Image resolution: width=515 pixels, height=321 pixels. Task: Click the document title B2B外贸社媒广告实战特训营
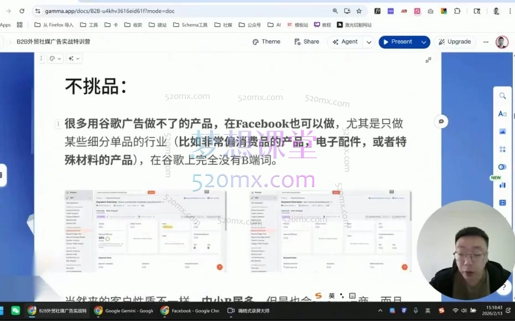(53, 41)
